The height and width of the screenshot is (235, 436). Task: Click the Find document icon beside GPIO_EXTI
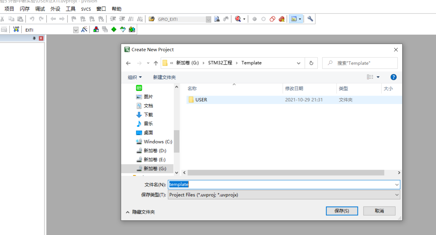point(217,19)
